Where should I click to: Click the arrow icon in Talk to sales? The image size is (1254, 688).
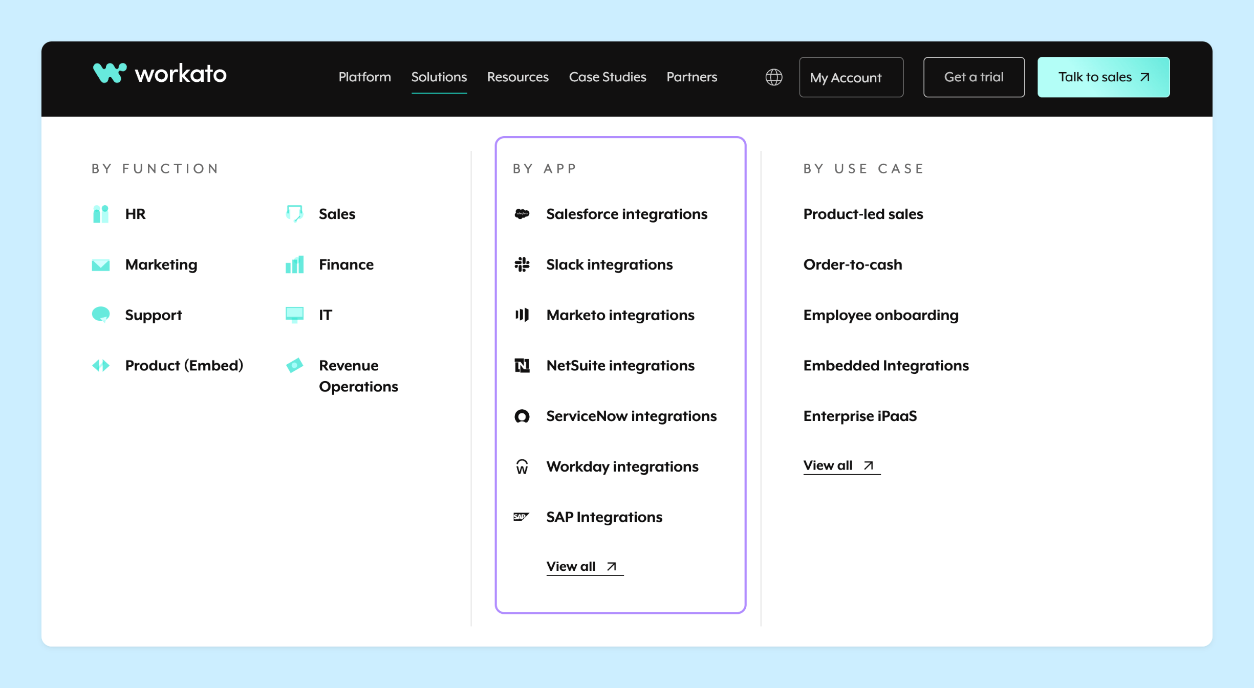pyautogui.click(x=1145, y=77)
